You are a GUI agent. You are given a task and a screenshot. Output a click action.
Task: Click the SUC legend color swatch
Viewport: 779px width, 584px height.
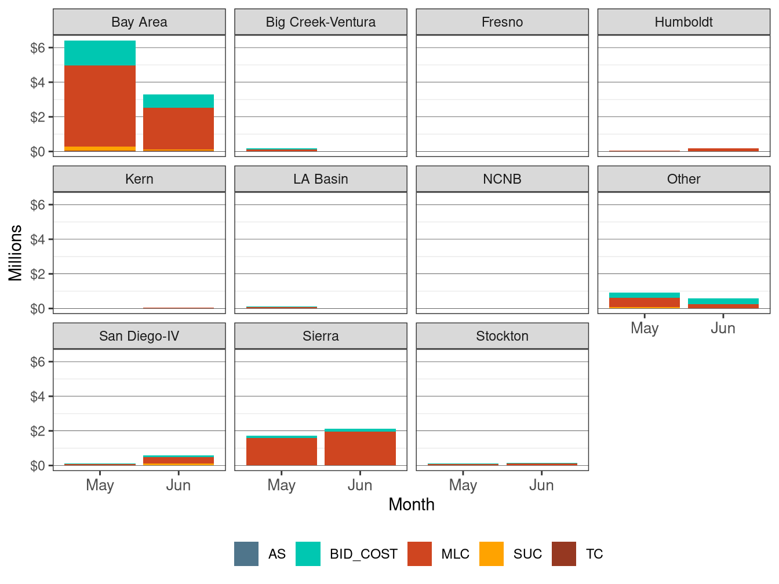pyautogui.click(x=492, y=554)
